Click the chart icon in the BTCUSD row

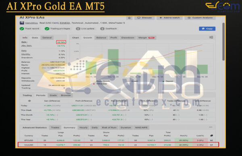[211, 140]
